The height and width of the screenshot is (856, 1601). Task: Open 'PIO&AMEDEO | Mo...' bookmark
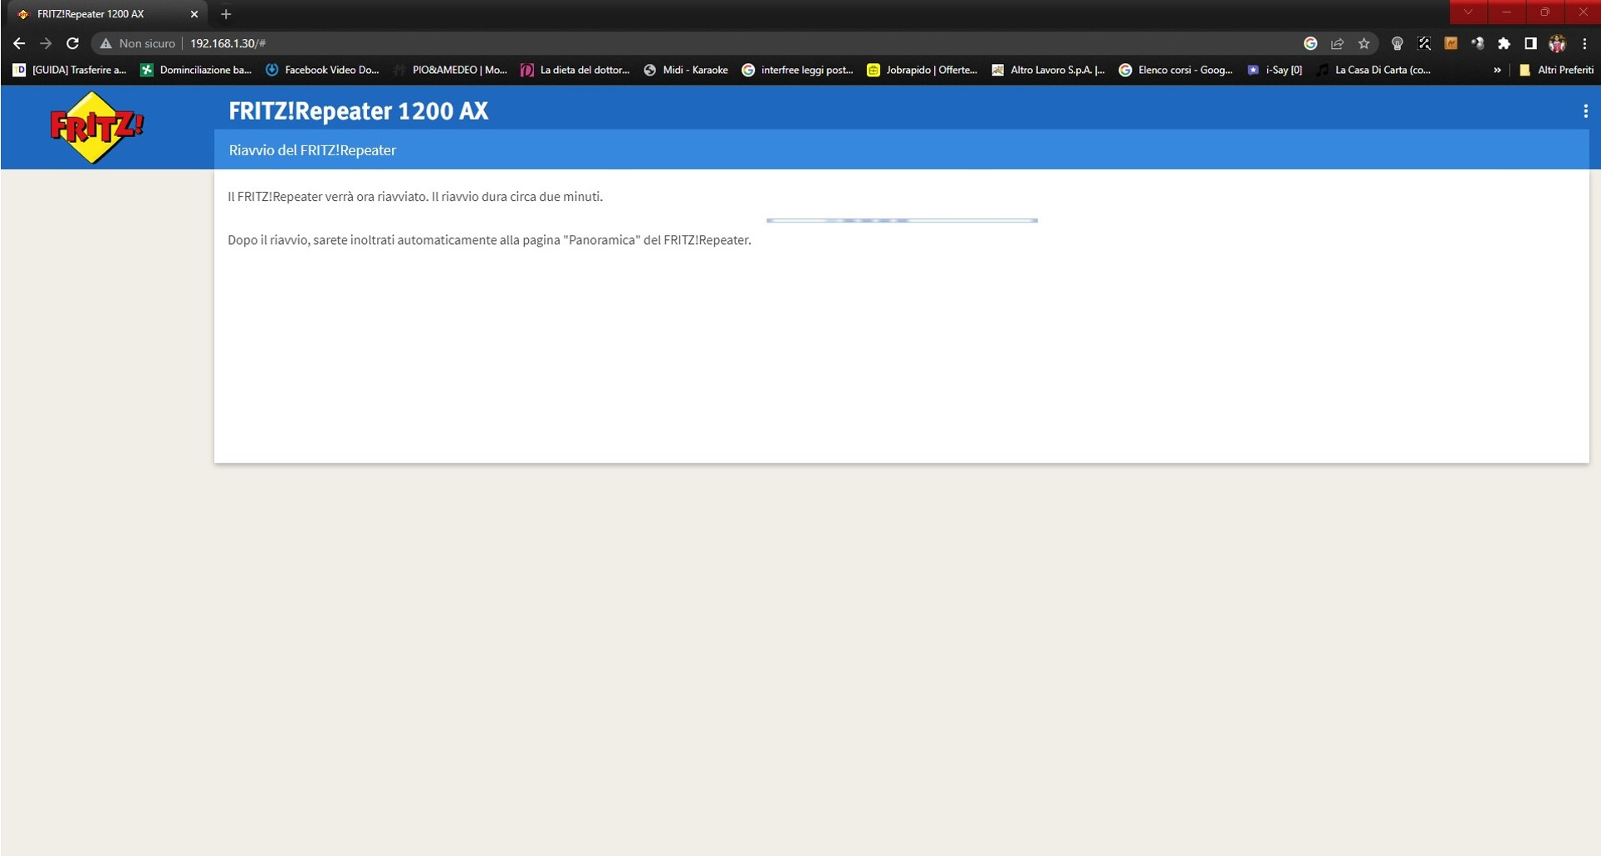click(450, 70)
